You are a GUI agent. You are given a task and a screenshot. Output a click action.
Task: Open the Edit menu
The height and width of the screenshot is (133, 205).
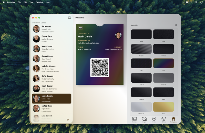coord(25,2)
